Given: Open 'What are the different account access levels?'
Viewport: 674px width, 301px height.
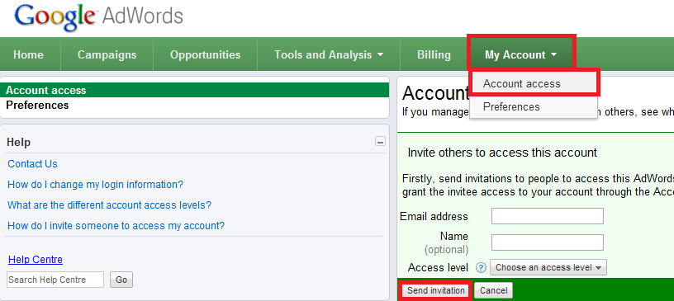Looking at the screenshot, I should (x=109, y=205).
